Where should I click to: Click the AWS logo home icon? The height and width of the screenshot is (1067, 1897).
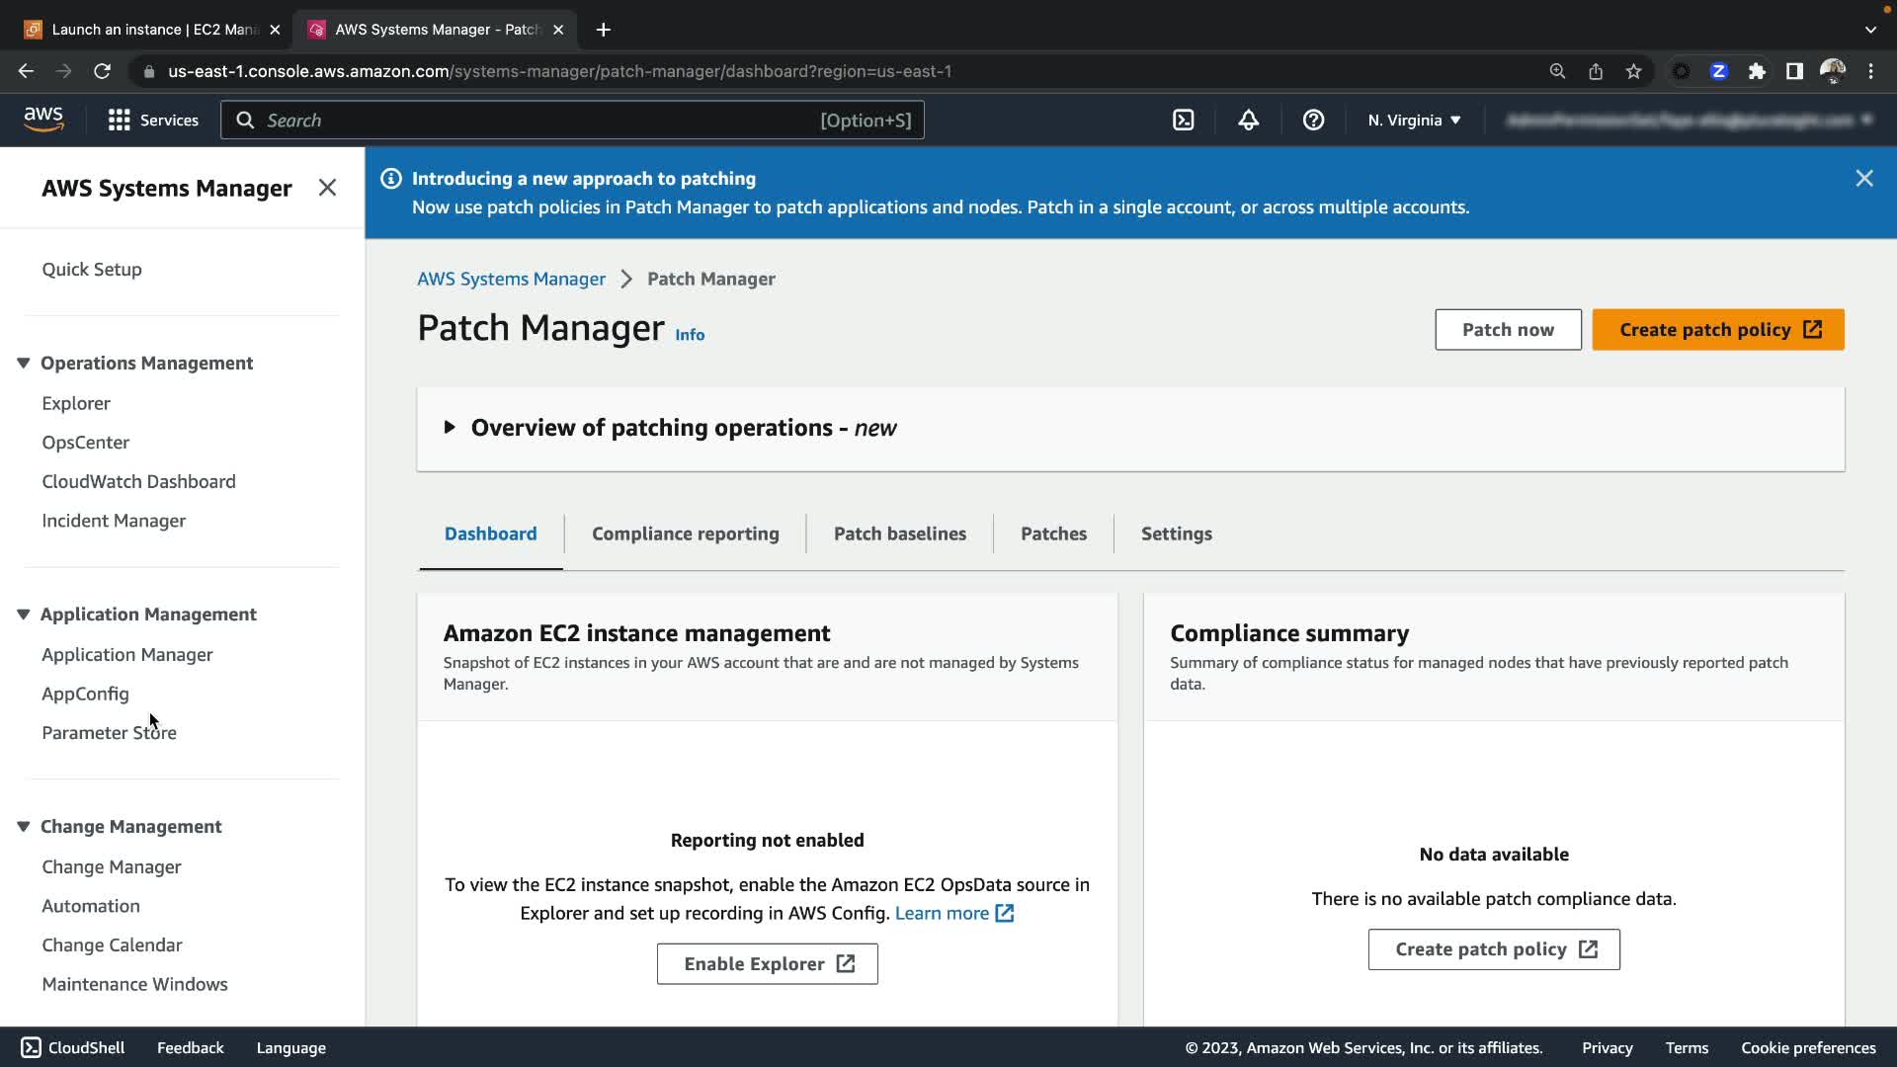pyautogui.click(x=43, y=120)
